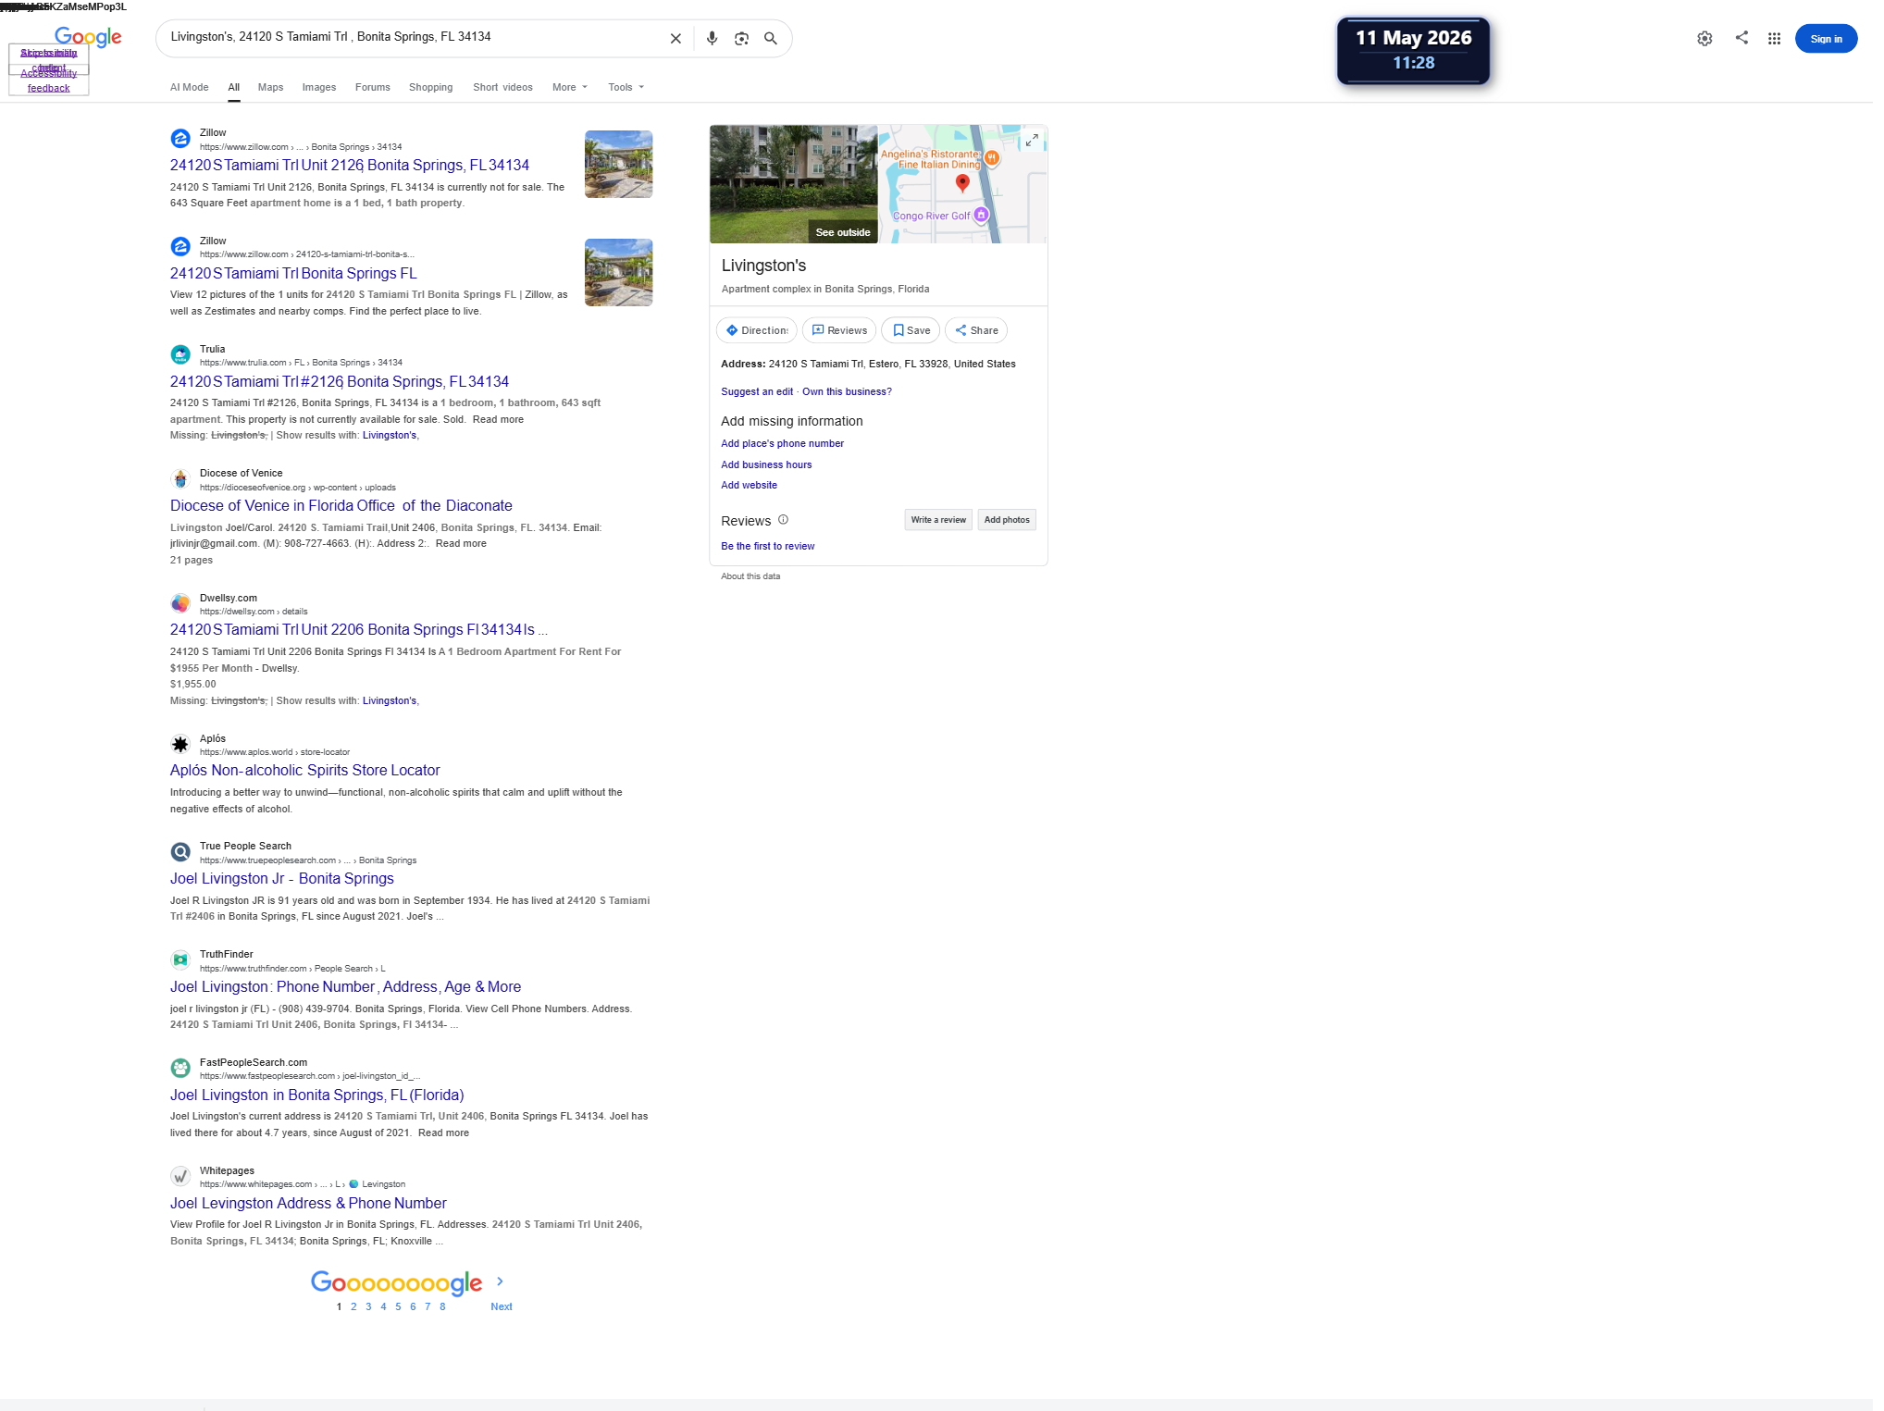Open Dwellsy Unit 2206 result link
The width and height of the screenshot is (1884, 1411).
(359, 630)
